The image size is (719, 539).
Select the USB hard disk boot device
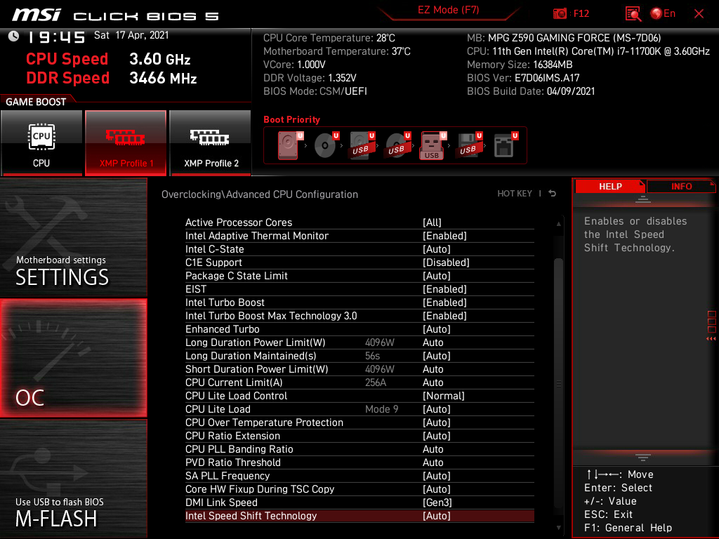362,145
